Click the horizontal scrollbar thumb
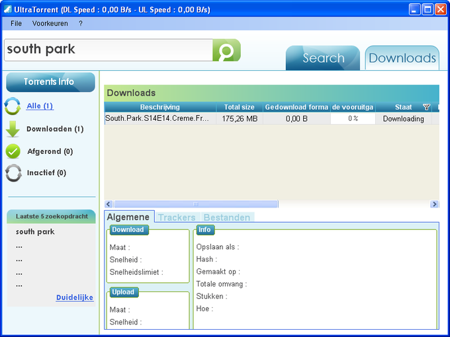The width and height of the screenshot is (450, 337). coord(196,204)
